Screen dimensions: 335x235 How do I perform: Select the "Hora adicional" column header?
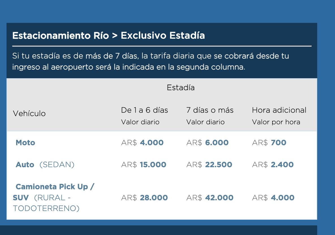coord(279,110)
